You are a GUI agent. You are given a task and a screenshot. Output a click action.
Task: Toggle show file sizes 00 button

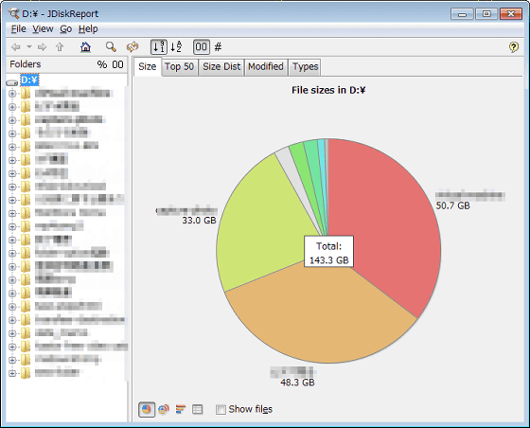[201, 47]
